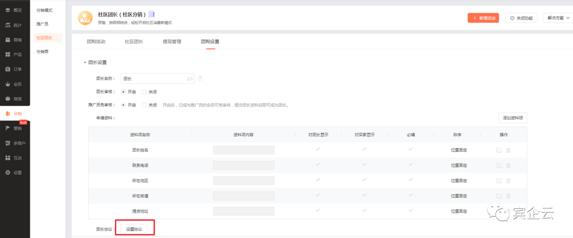573x238 pixels.
Task: Open the 解决方案 dropdown
Action: [x=558, y=18]
